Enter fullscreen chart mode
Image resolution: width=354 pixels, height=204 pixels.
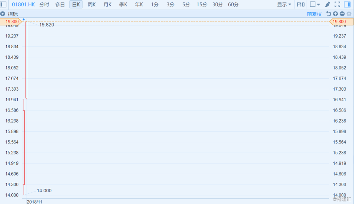337,4
